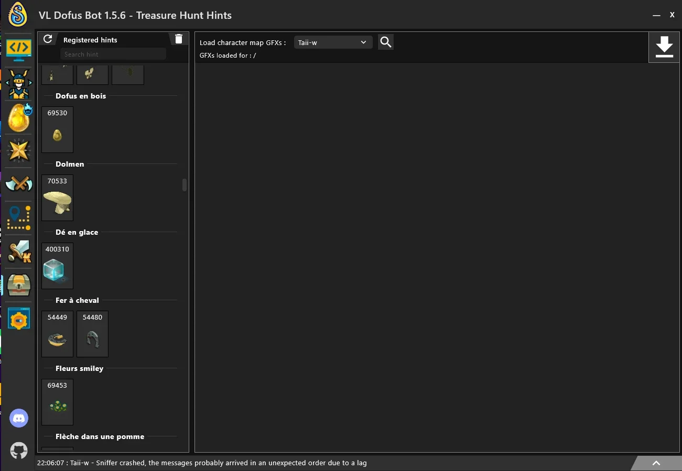
Task: Select Fer à cheval hint 54449
Action: 57,334
